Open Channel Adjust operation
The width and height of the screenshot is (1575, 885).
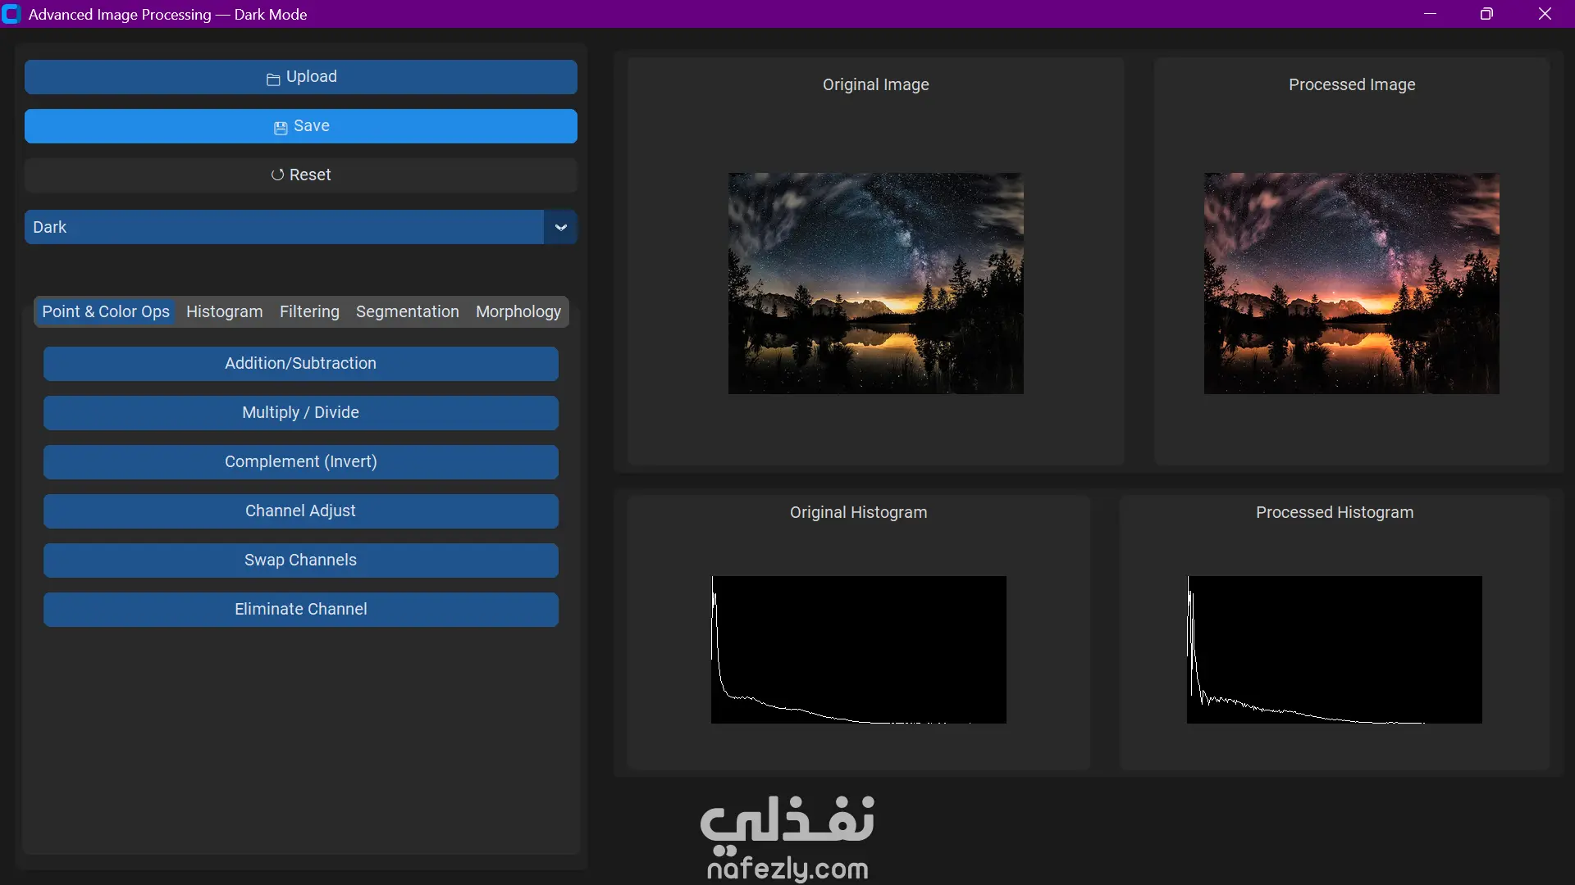tap(300, 511)
